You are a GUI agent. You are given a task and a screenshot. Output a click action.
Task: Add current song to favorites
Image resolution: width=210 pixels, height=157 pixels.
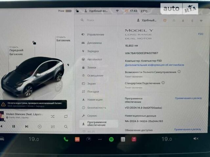point(39,127)
